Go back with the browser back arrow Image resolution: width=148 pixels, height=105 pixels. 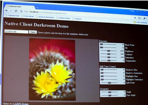coord(7,11)
